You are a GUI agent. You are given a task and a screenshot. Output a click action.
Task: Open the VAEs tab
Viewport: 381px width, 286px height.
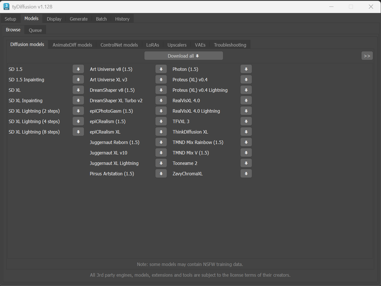point(200,45)
